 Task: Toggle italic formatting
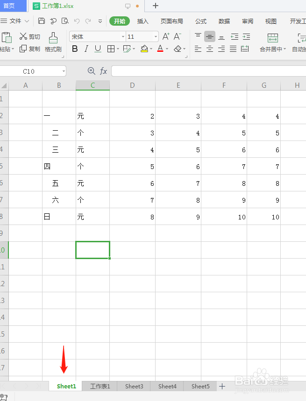(86, 49)
